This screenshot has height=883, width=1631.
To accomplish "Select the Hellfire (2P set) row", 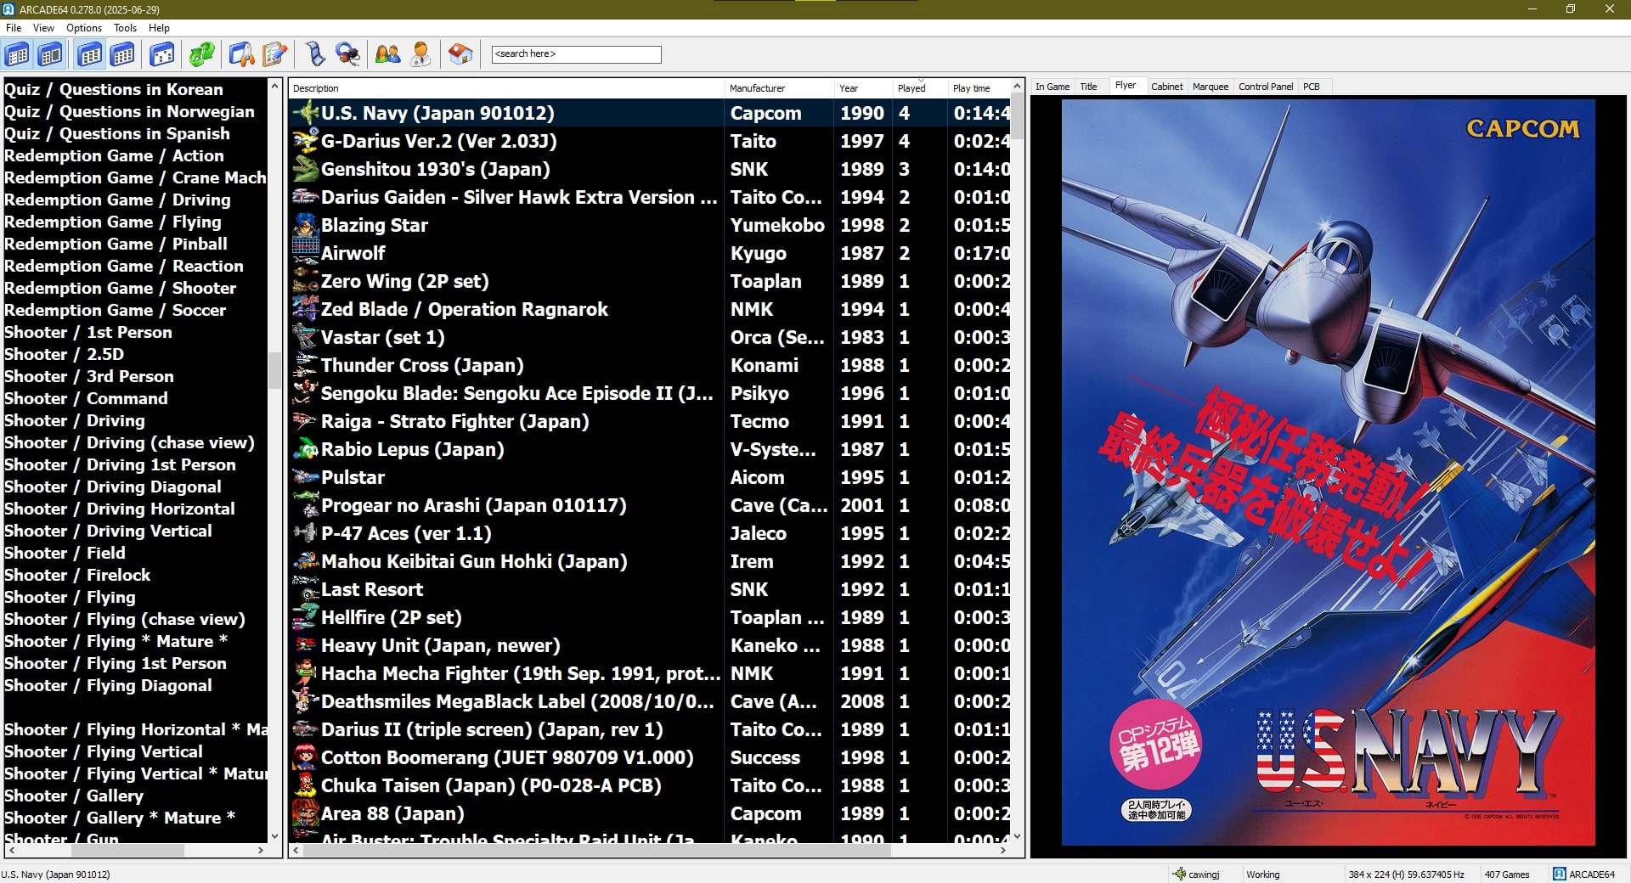I will 650,617.
